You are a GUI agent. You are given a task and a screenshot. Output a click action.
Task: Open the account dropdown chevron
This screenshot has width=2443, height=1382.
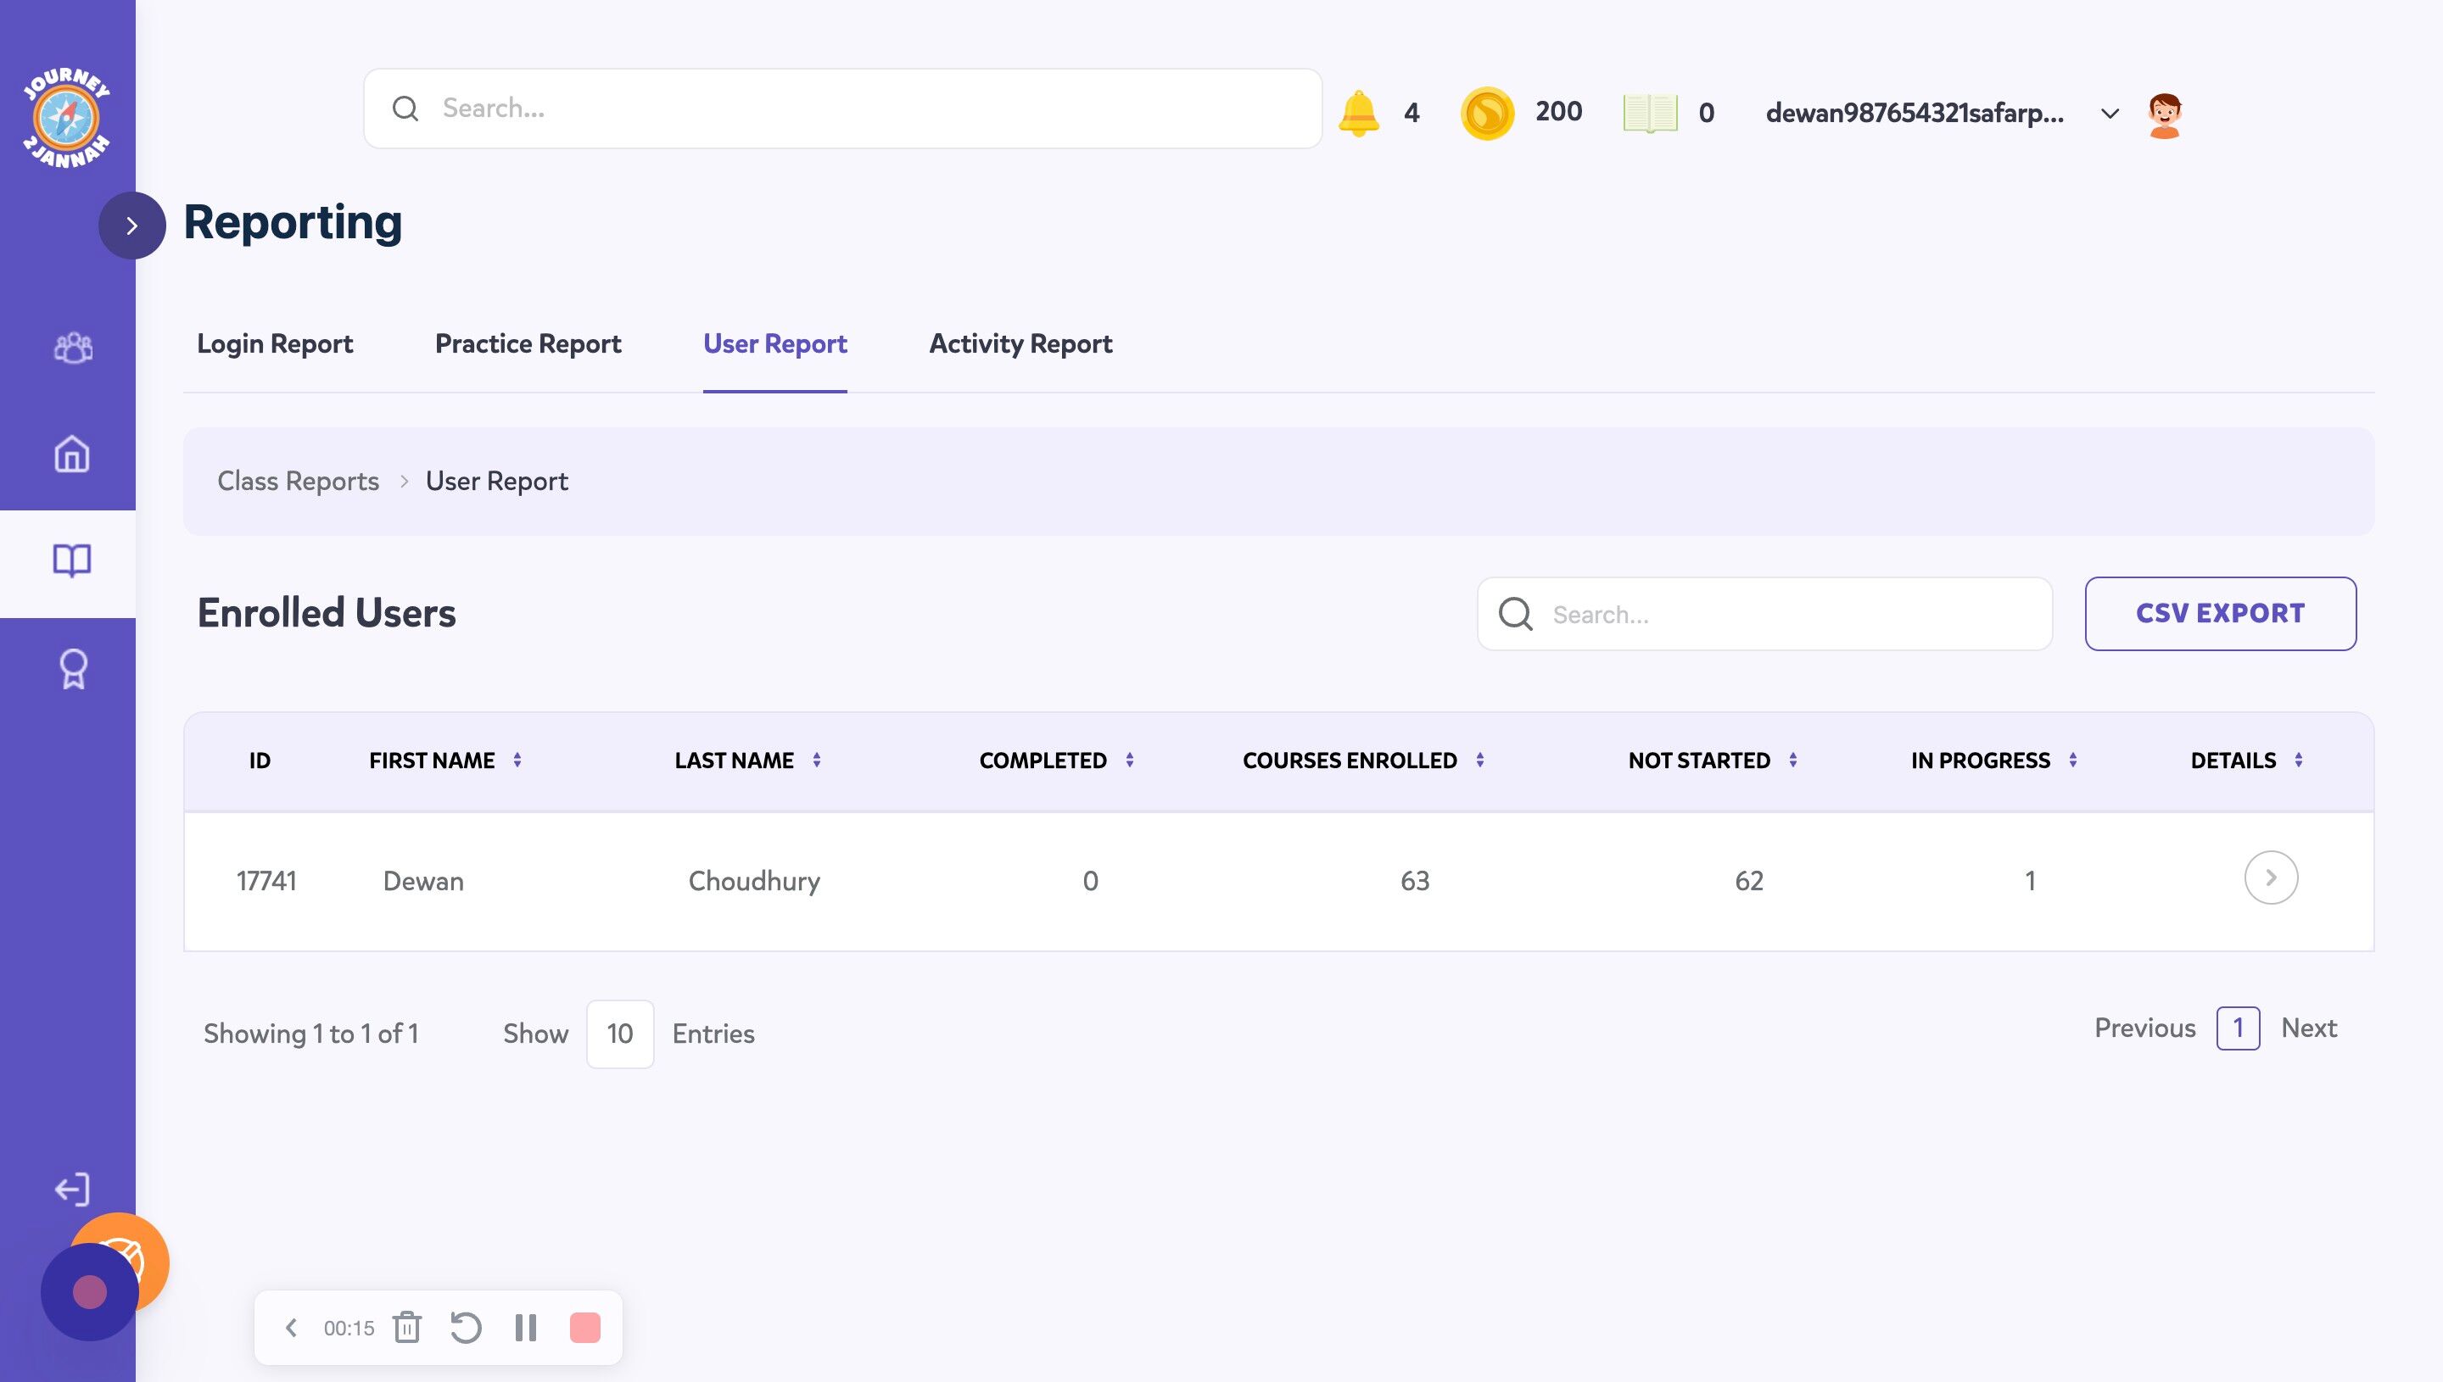click(2110, 114)
